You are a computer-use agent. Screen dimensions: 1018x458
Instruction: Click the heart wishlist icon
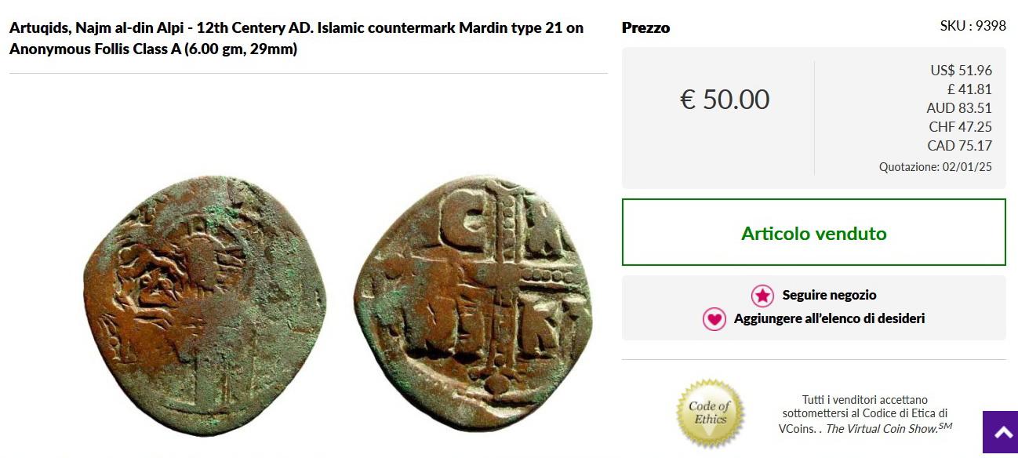(714, 319)
